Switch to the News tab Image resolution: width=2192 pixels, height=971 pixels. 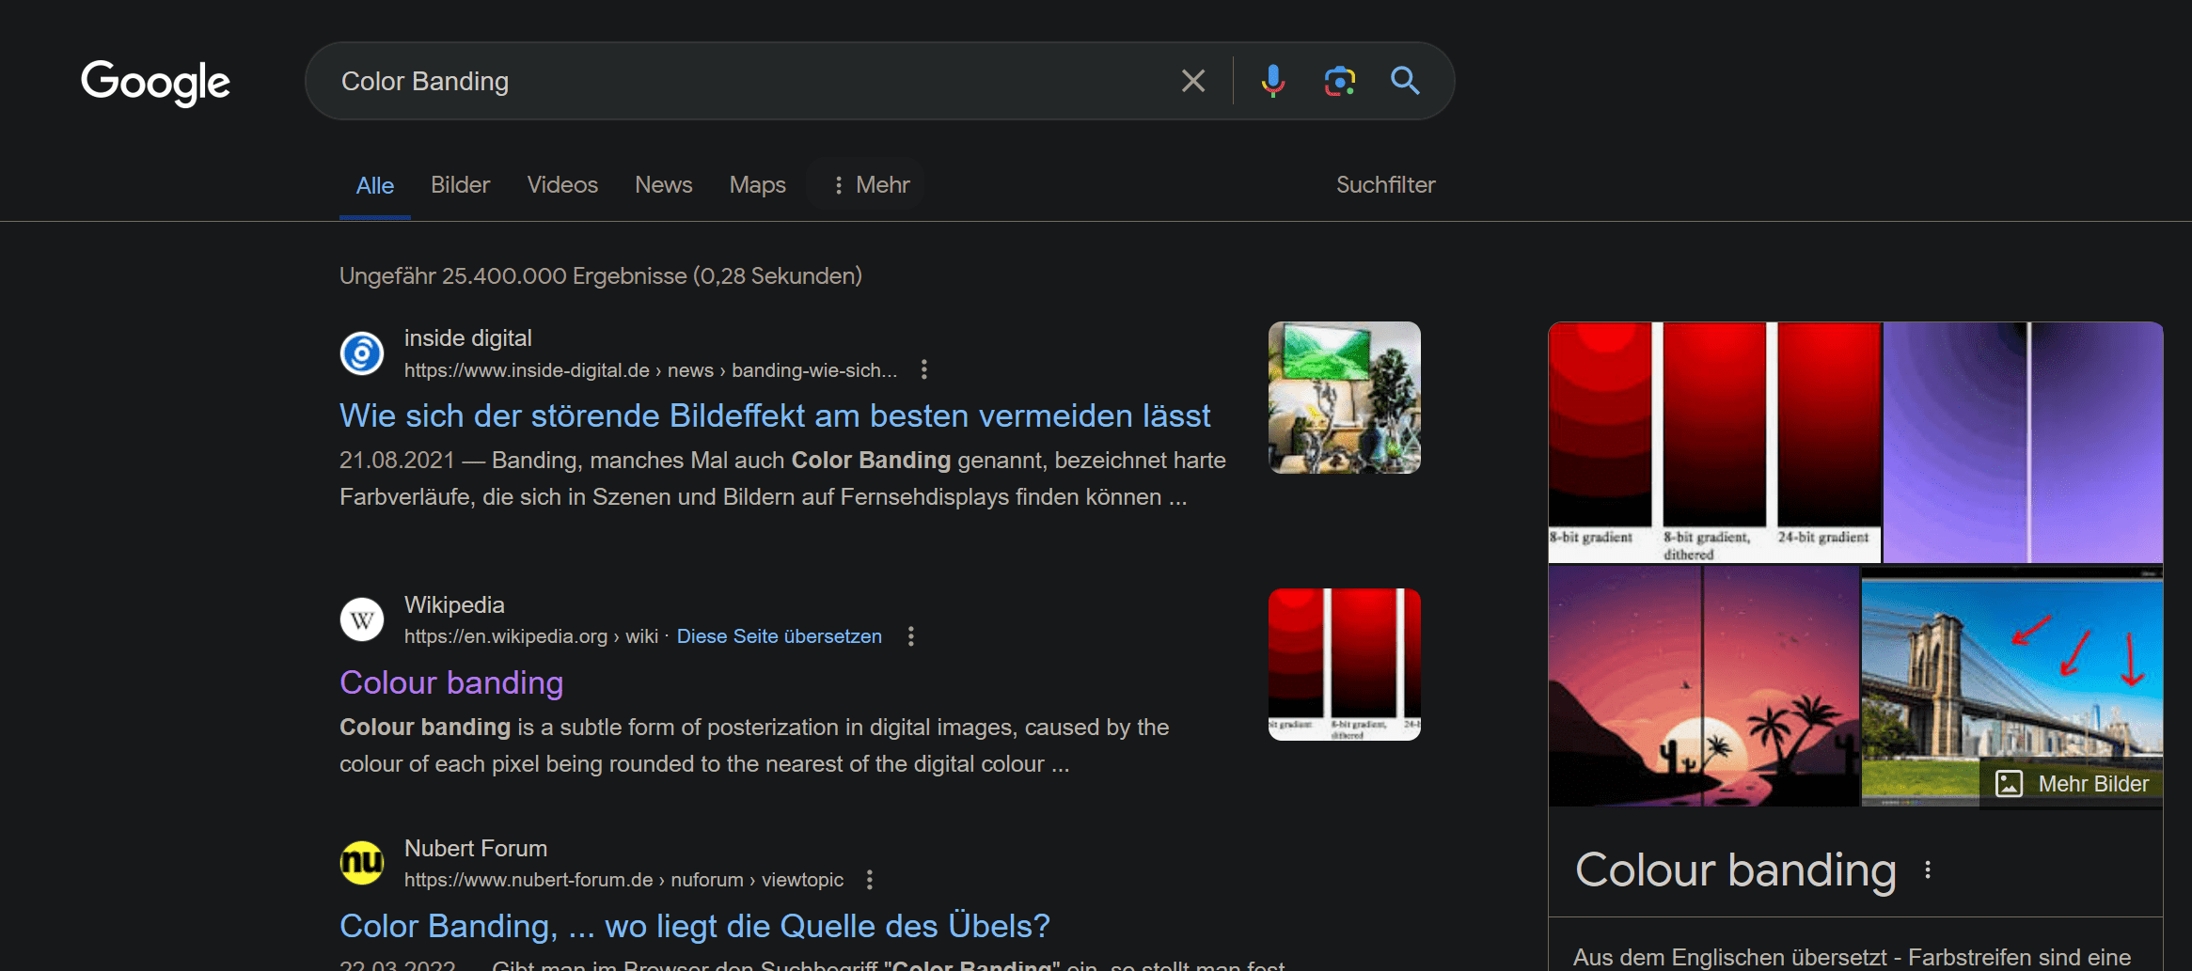point(664,184)
